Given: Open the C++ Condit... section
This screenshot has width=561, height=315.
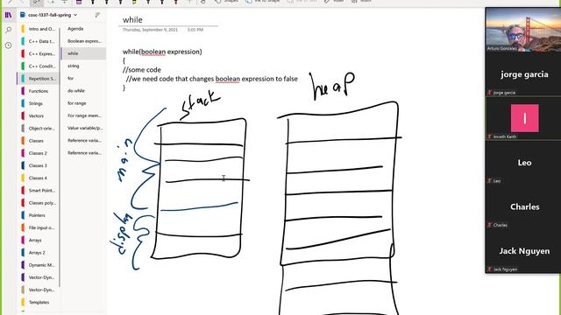Looking at the screenshot, I should (x=39, y=66).
